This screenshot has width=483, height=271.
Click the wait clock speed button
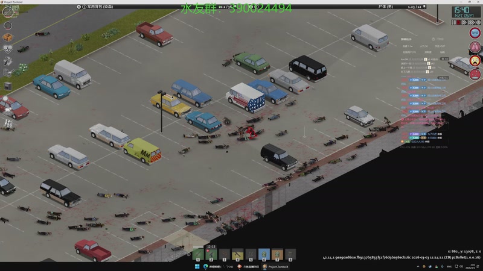click(478, 22)
